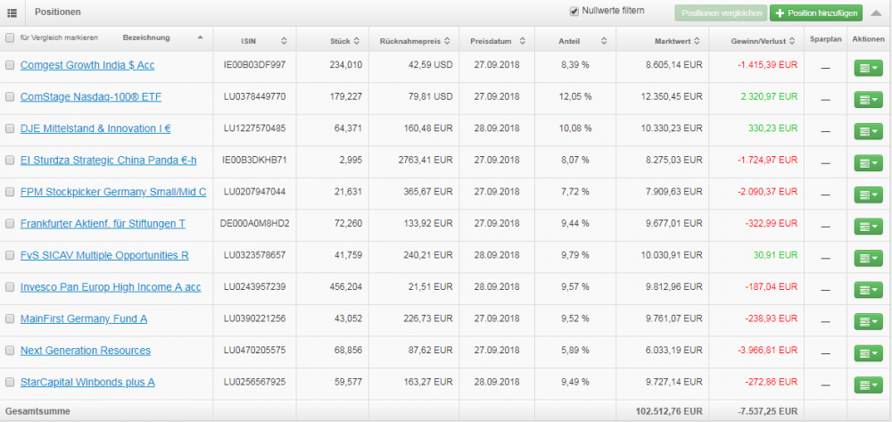
Task: Sort by the Bezeichnung column header
Action: click(x=146, y=38)
